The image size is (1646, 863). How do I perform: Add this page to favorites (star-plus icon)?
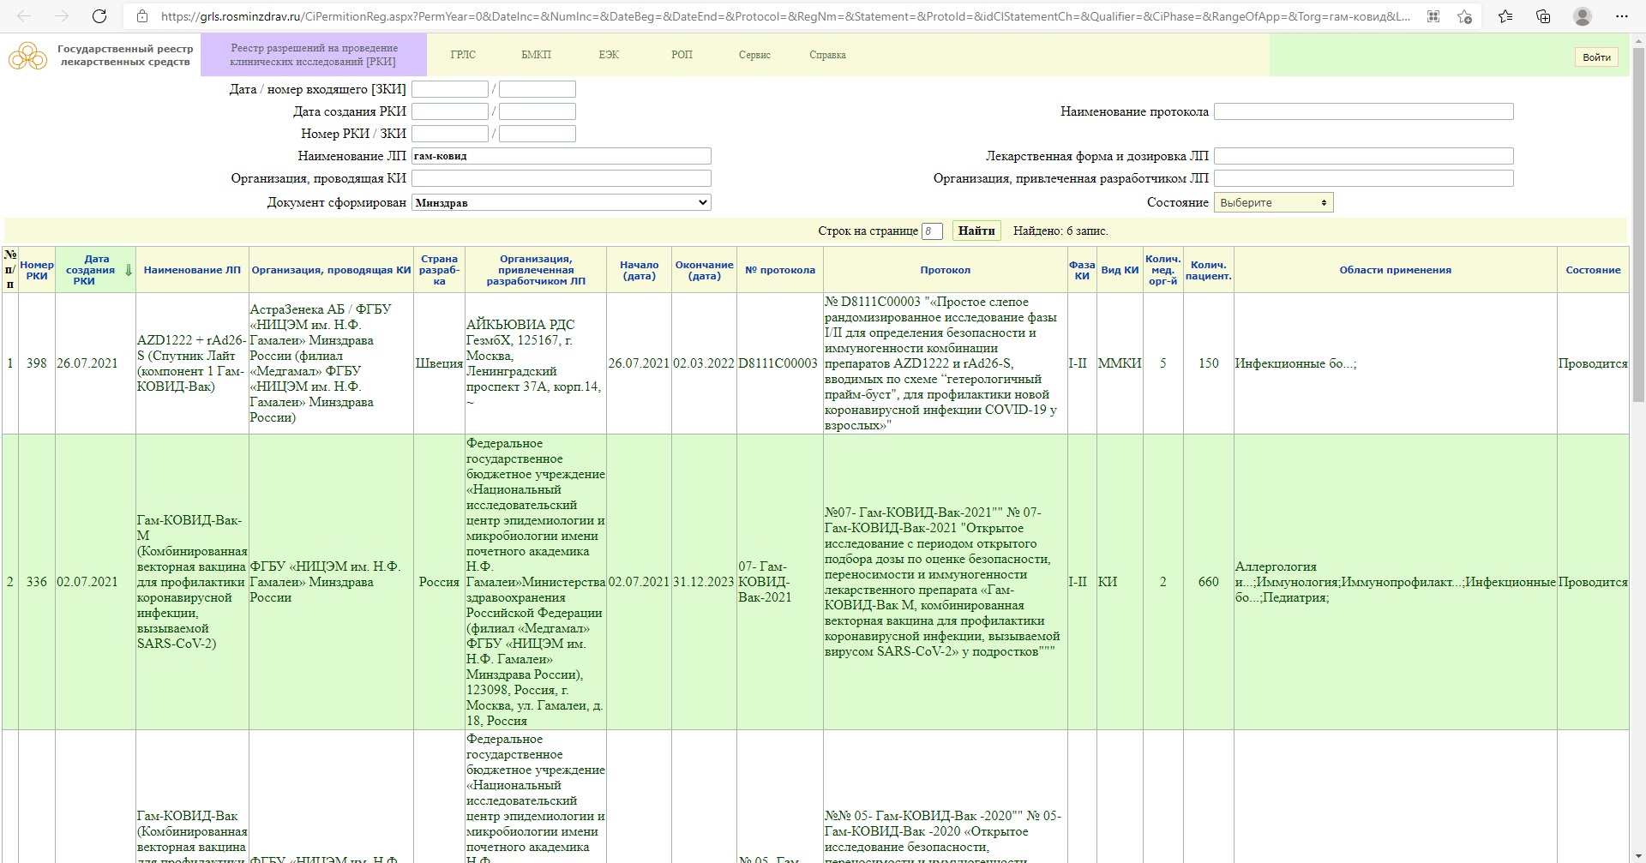coord(1464,16)
